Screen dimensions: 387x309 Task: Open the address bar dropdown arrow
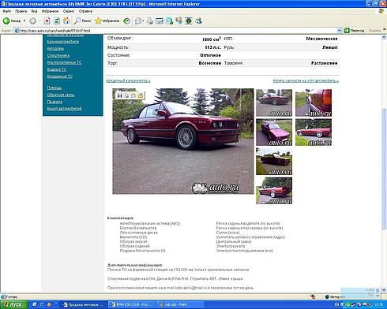pos(339,31)
